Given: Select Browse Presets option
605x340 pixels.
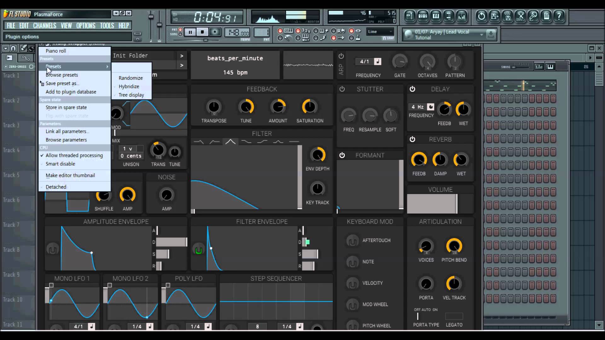Looking at the screenshot, I should (61, 74).
